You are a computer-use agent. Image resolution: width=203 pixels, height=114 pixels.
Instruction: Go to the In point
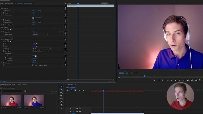(x=168, y=80)
